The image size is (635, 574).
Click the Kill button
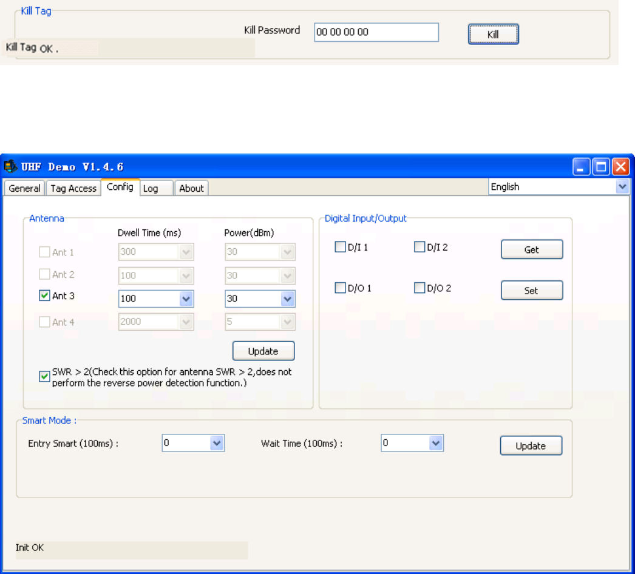pos(494,34)
